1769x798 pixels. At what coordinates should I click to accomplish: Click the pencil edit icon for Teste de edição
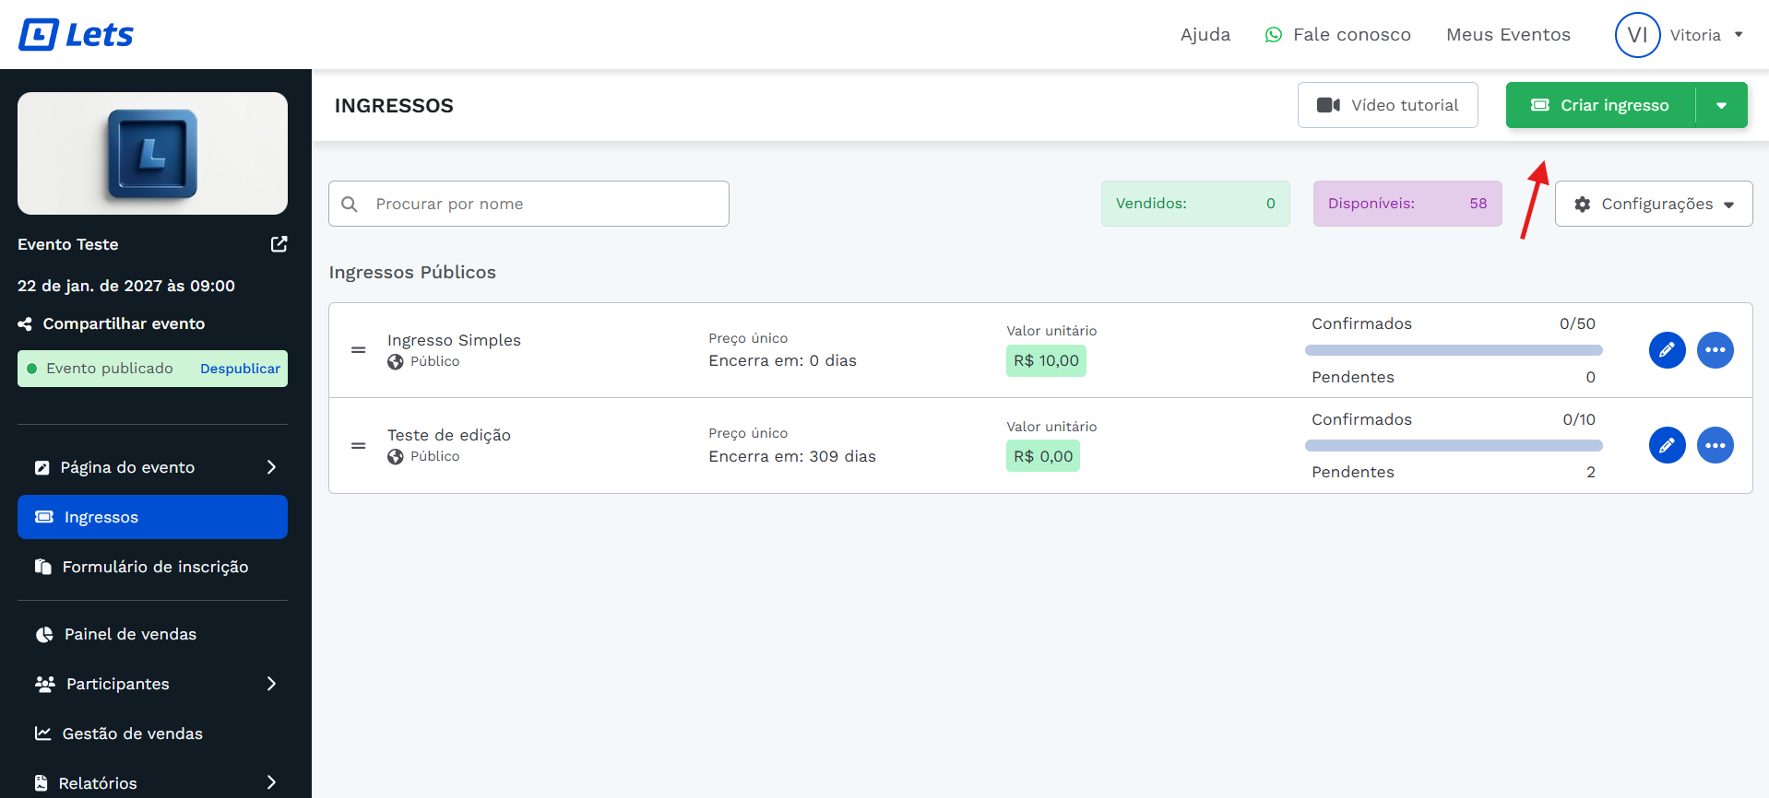1667,446
